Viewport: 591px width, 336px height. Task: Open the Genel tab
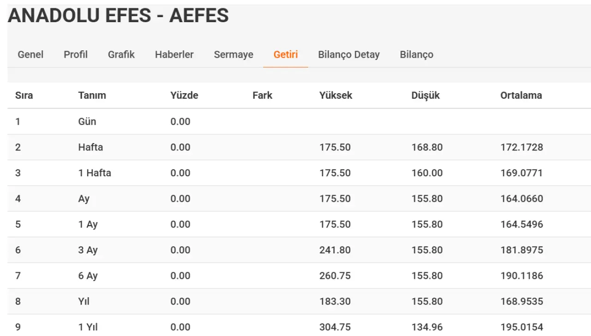[30, 54]
